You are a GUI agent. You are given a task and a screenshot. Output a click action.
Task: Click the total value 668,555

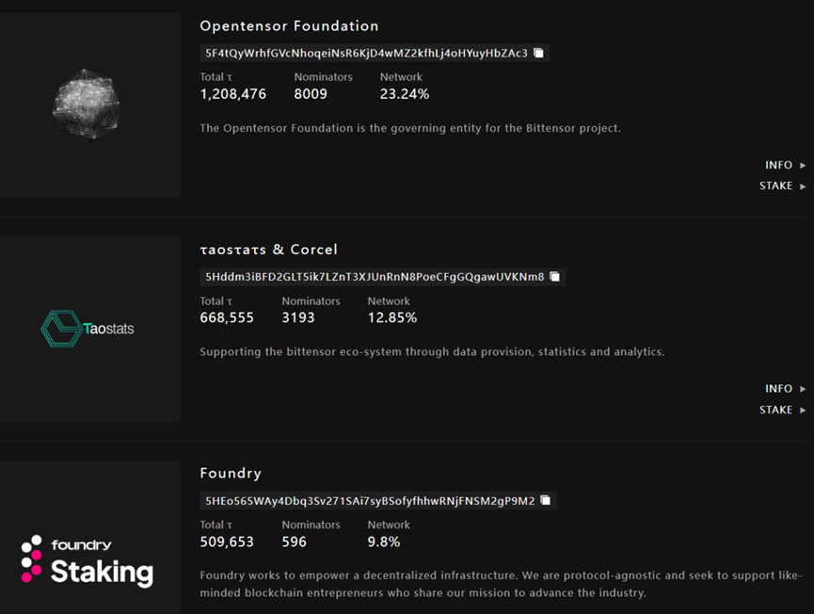pyautogui.click(x=227, y=318)
